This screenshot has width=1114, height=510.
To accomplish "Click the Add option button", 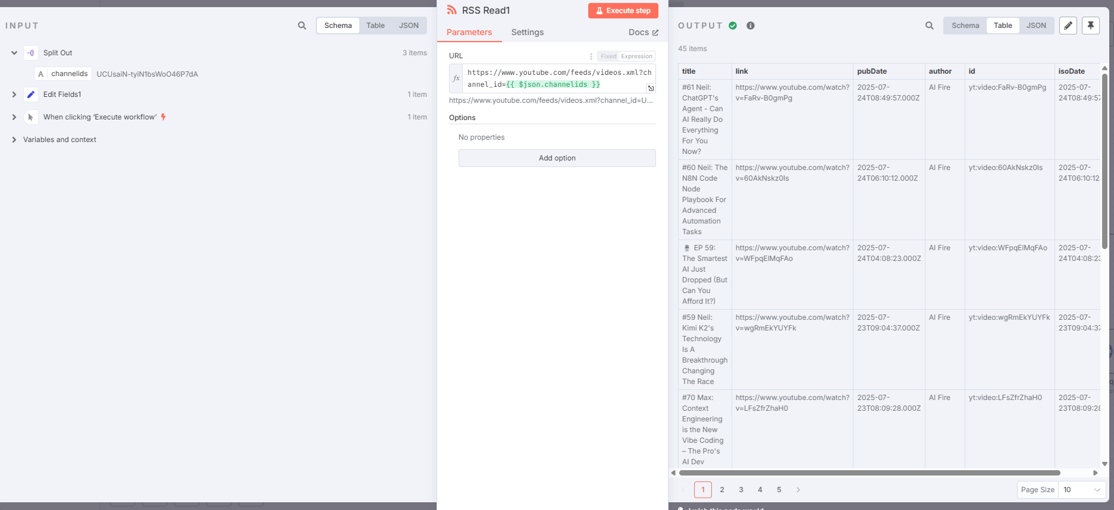I will click(557, 158).
